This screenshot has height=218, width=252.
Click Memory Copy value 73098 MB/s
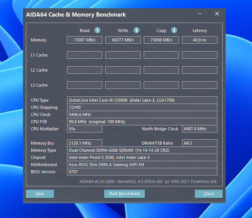[161, 40]
